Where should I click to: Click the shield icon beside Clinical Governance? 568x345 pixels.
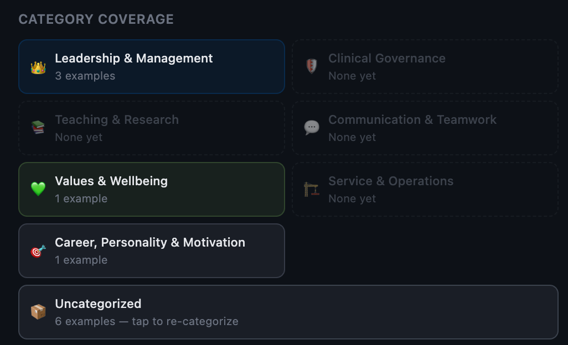coord(311,65)
